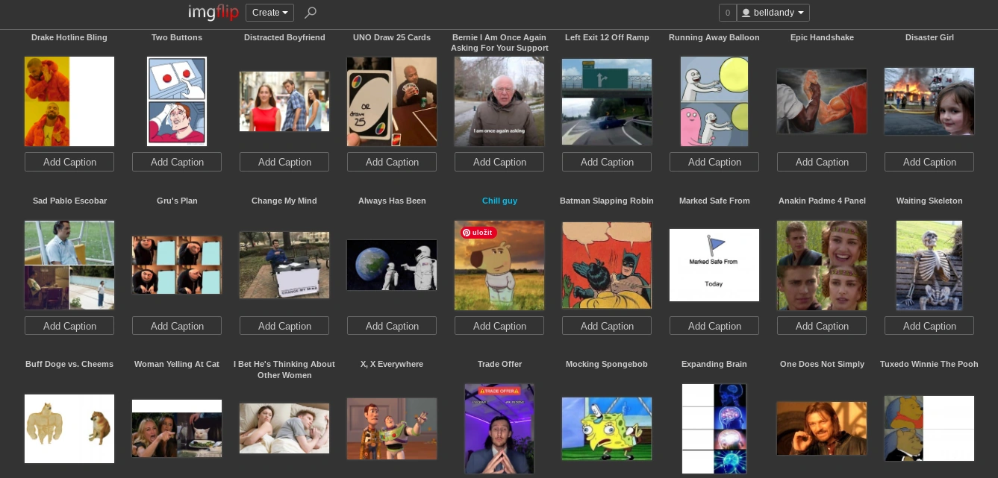Open the Woman Yelling At Cat image

pyautogui.click(x=177, y=429)
